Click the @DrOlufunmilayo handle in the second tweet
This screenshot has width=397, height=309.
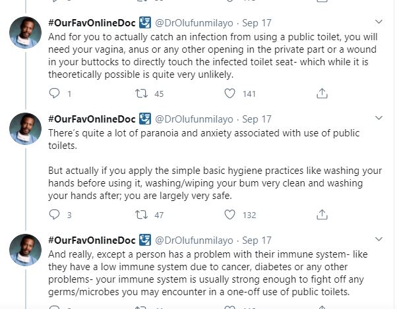pyautogui.click(x=194, y=119)
